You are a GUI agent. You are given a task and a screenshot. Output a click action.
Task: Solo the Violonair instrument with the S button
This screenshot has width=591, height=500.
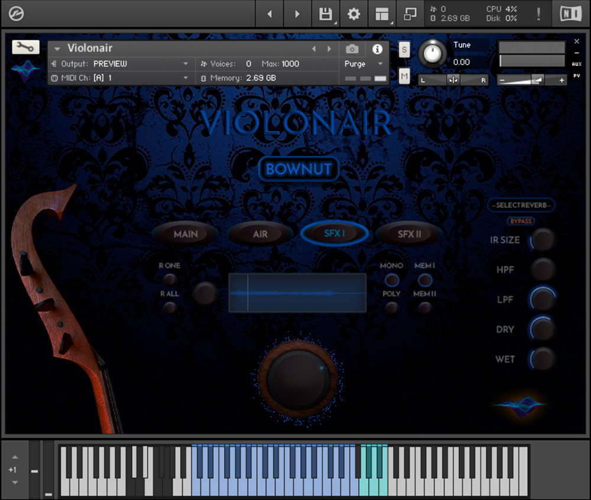click(x=404, y=50)
